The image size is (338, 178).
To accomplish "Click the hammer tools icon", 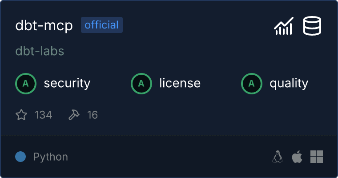I will [x=74, y=115].
